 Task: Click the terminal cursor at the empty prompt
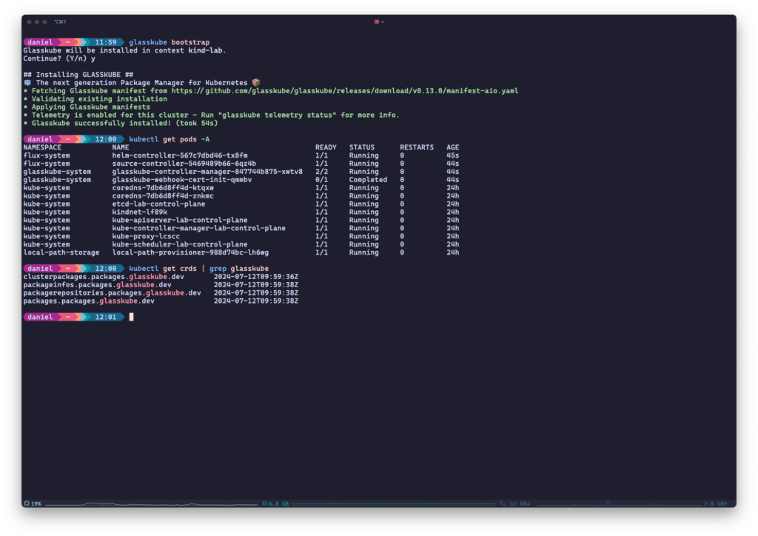click(x=132, y=317)
